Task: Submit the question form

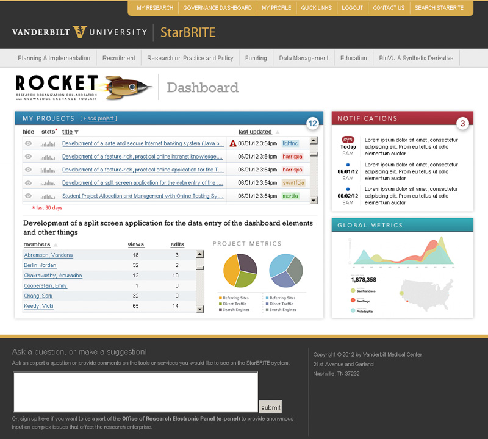Action: (270, 407)
